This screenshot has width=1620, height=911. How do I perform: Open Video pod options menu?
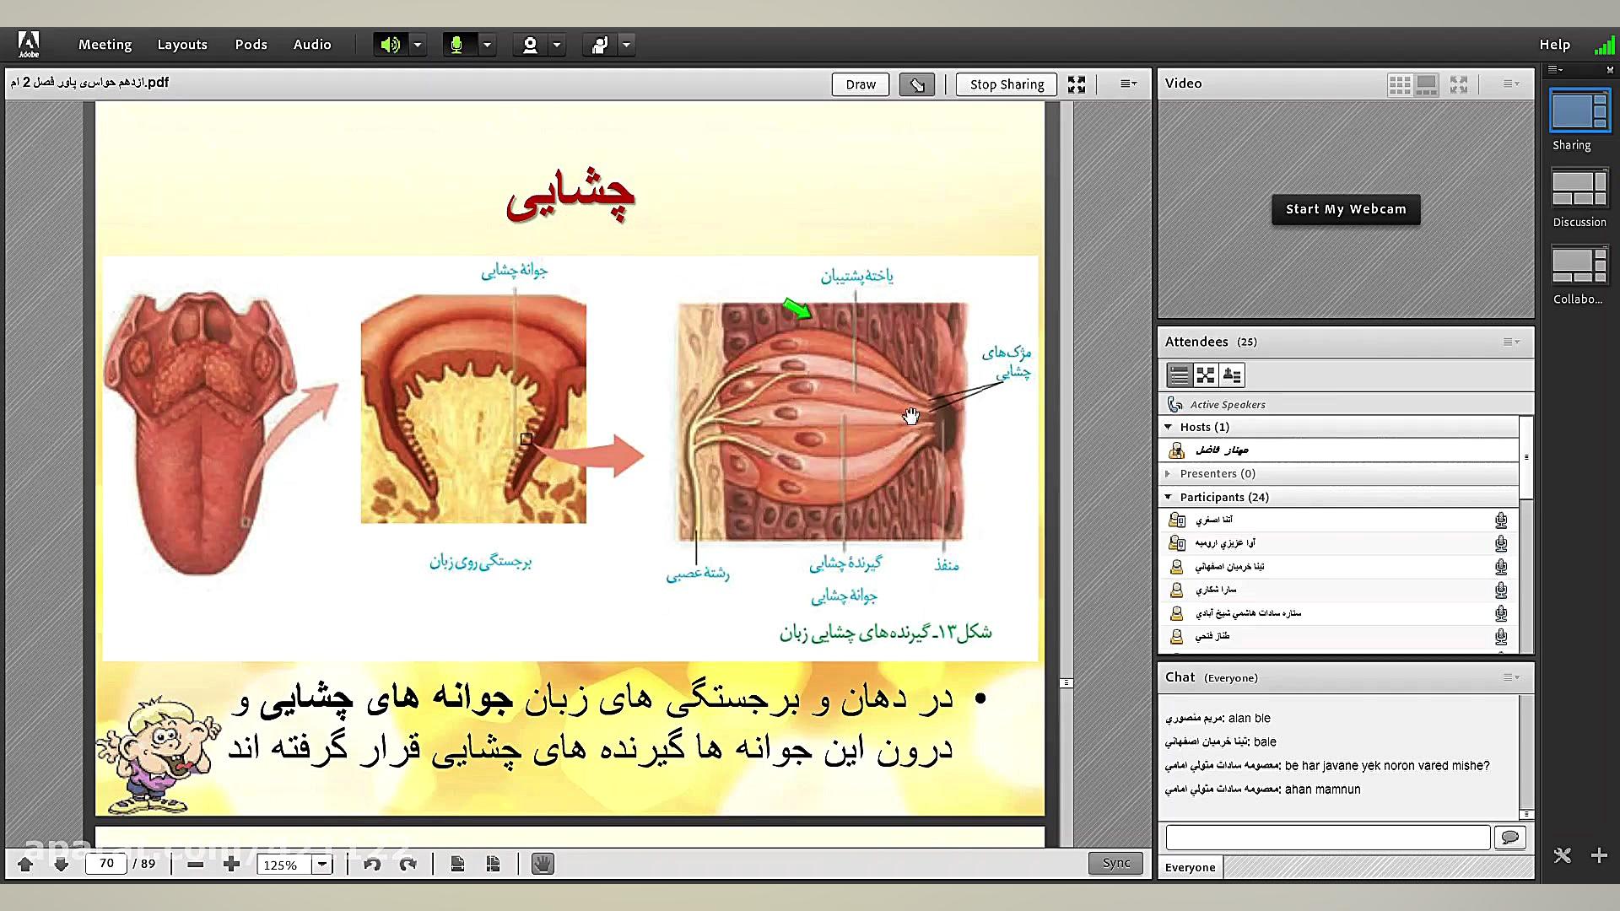pos(1511,84)
